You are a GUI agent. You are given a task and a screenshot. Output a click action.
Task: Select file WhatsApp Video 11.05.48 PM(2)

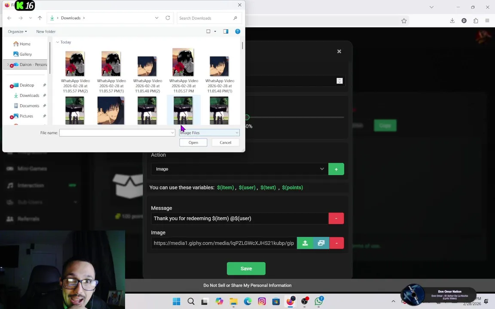pyautogui.click(x=147, y=74)
